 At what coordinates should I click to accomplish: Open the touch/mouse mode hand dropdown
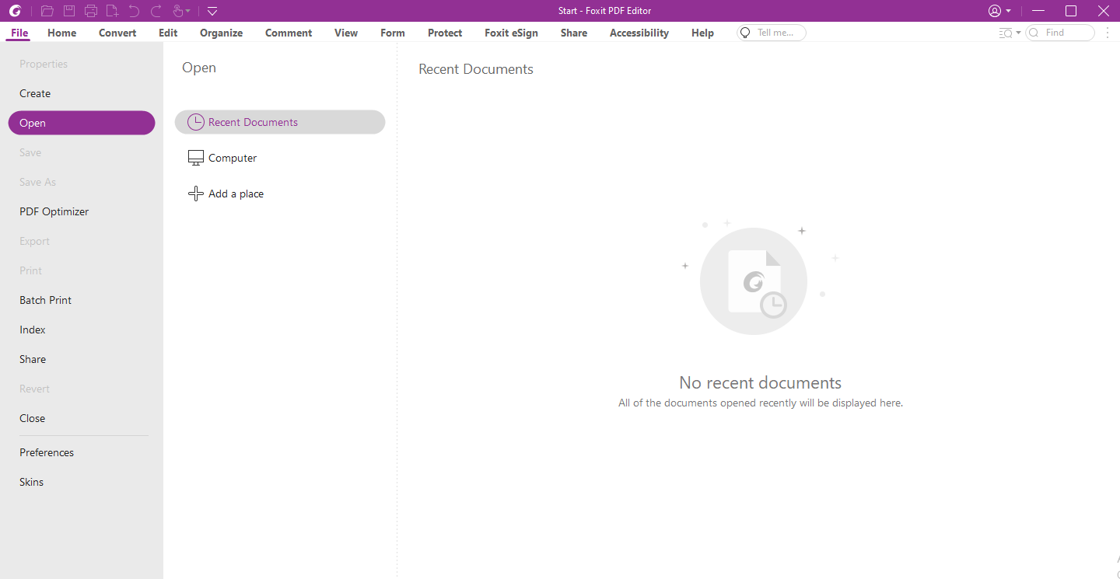[x=181, y=11]
